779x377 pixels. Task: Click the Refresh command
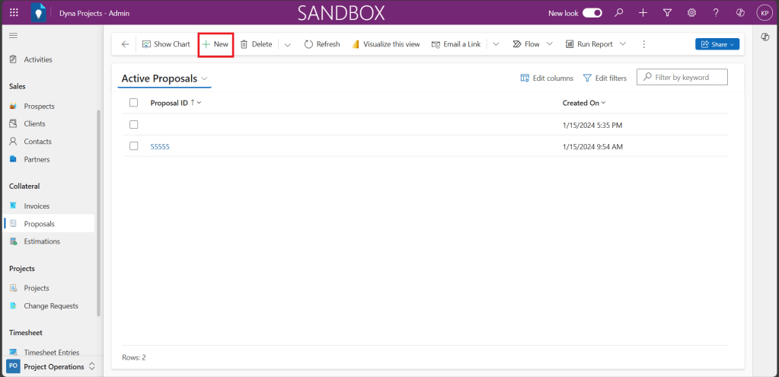click(322, 44)
